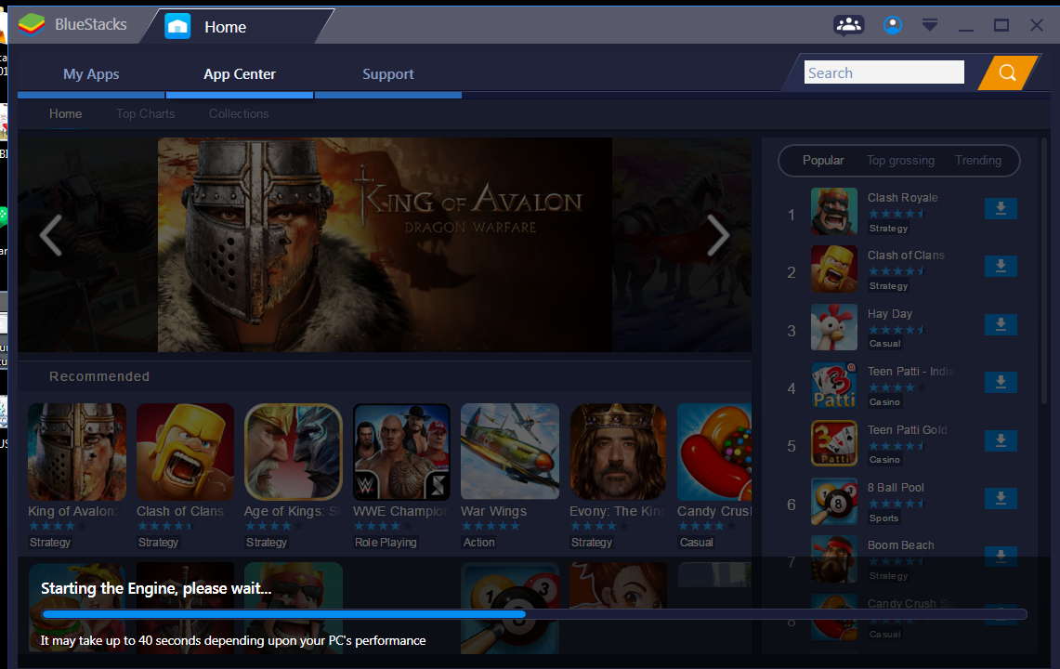
Task: Click the Clash Royale title link
Action: (902, 198)
